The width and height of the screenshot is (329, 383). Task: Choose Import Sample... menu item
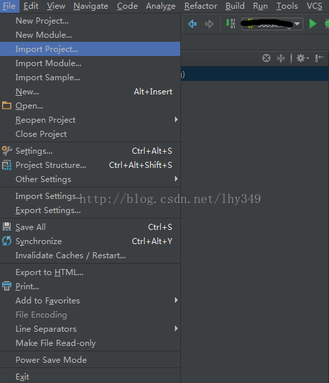pyautogui.click(x=90, y=78)
